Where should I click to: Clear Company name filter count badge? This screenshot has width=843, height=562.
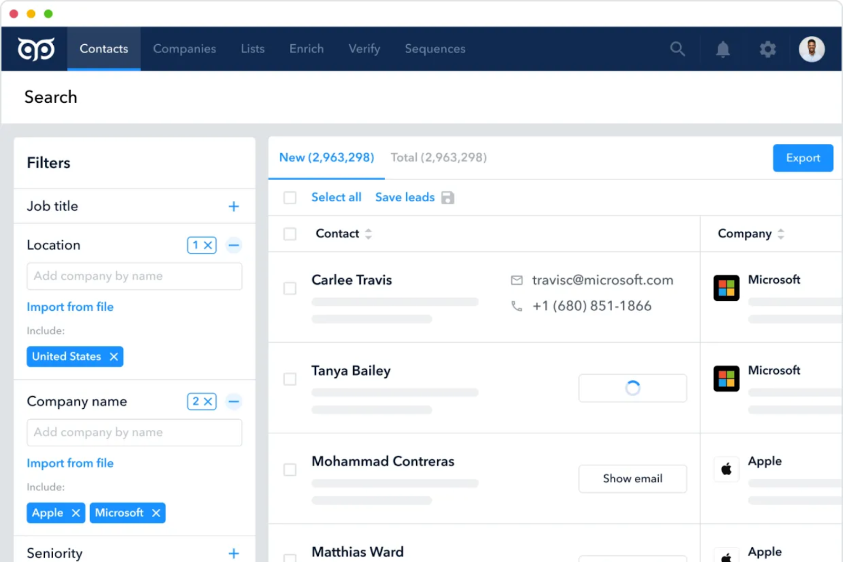point(202,401)
